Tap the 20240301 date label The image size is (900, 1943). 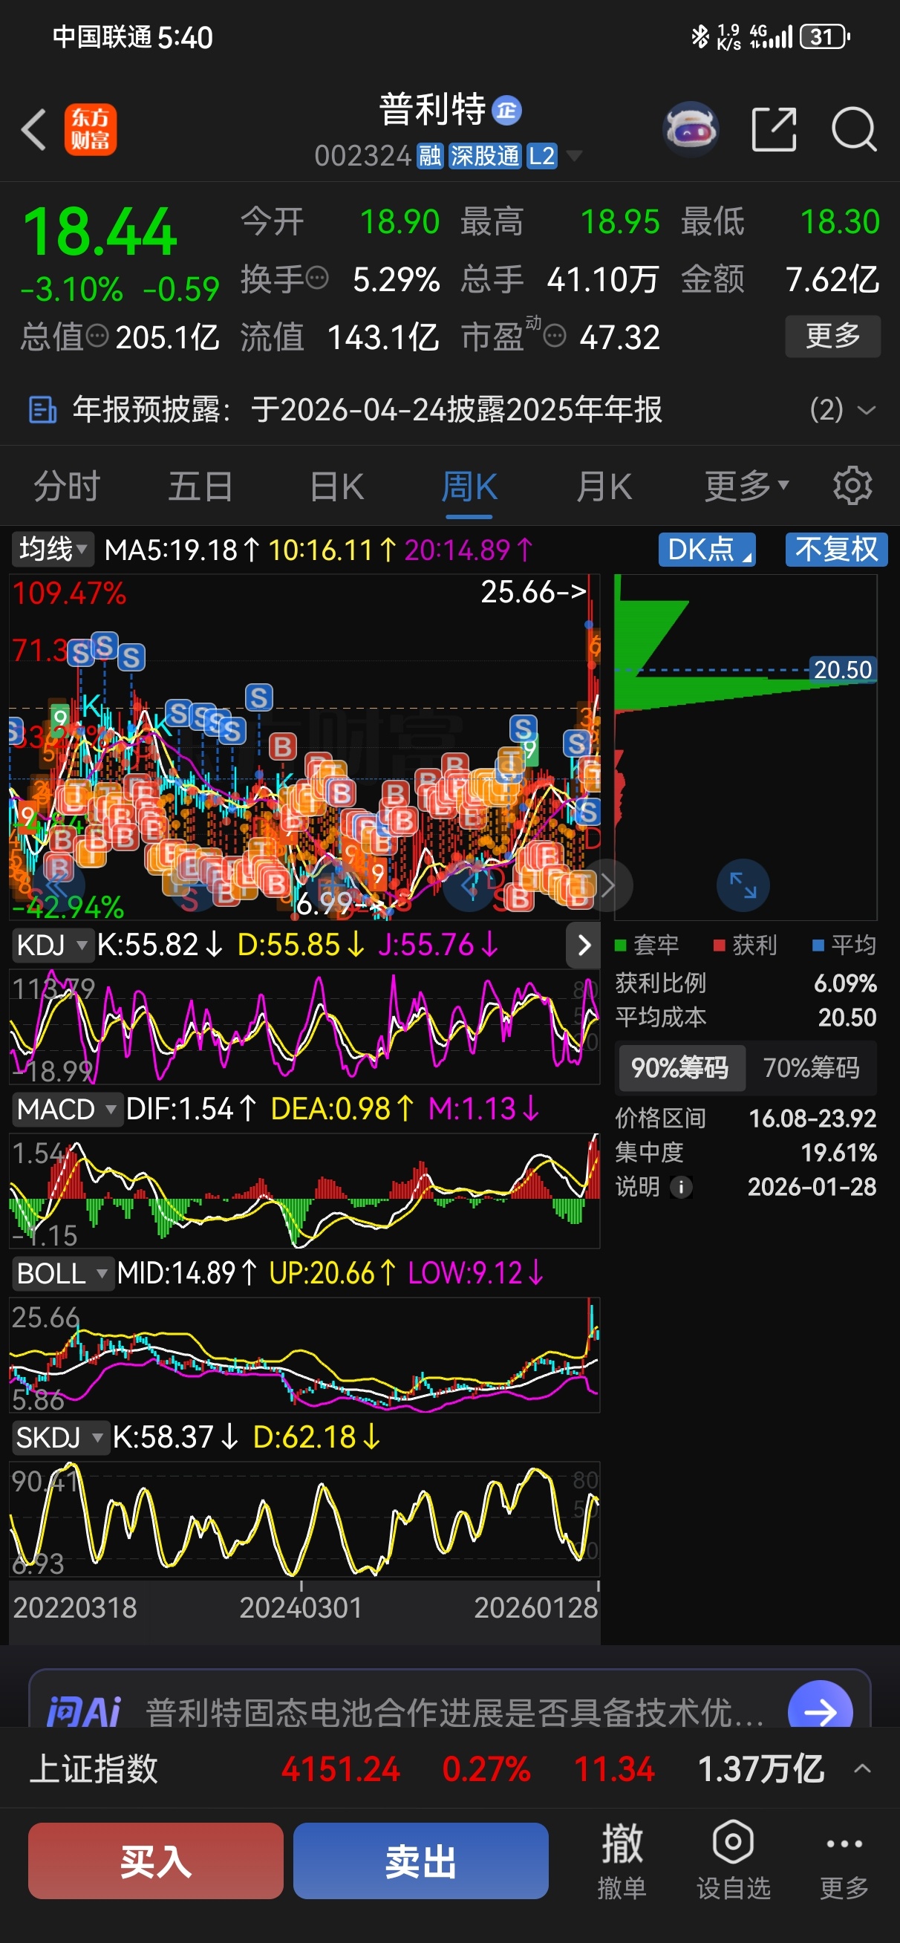point(301,1607)
